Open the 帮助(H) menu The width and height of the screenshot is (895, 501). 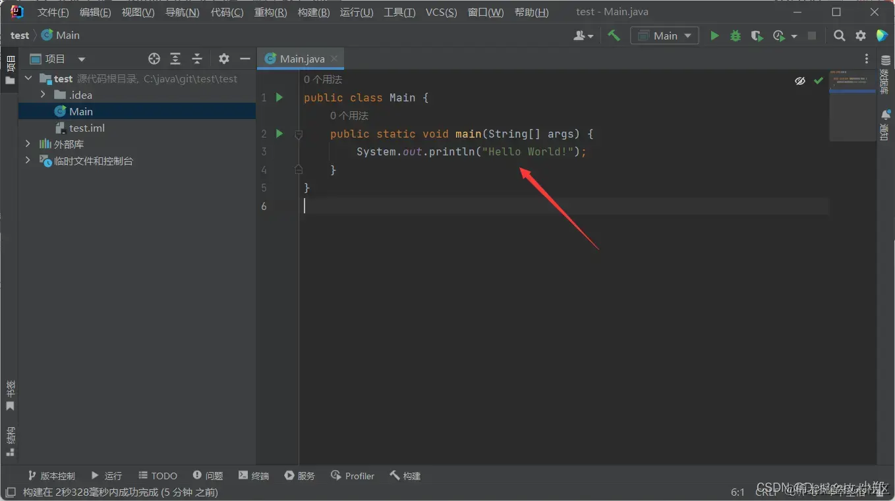point(531,13)
